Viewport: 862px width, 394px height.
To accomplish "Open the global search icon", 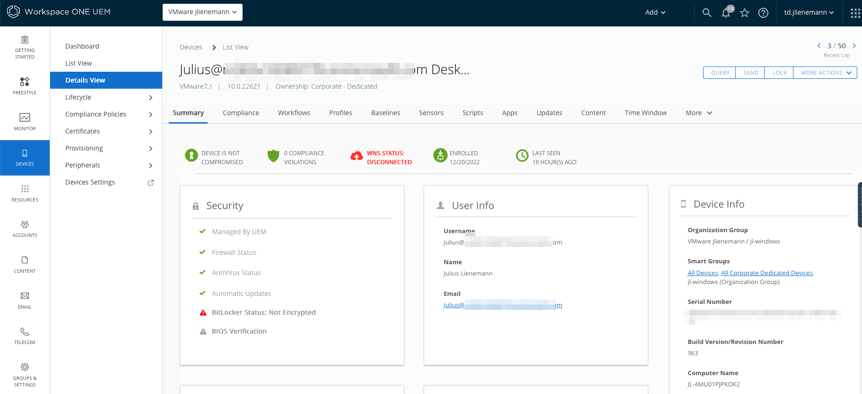I will [706, 13].
